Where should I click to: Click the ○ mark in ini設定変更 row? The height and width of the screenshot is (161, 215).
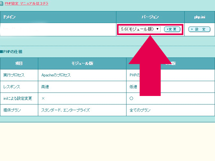point(131,98)
